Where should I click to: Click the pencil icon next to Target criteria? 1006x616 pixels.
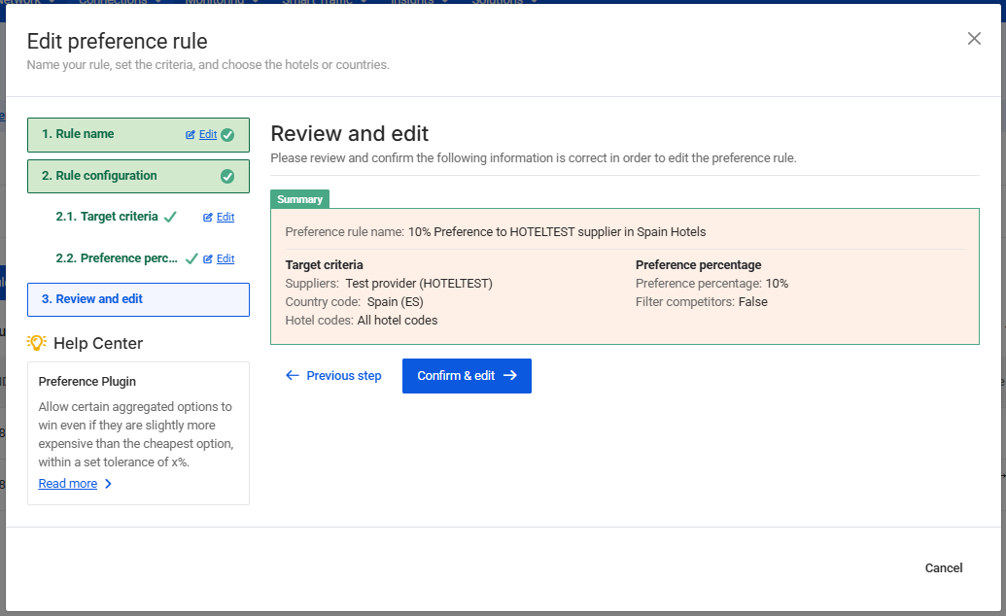208,218
